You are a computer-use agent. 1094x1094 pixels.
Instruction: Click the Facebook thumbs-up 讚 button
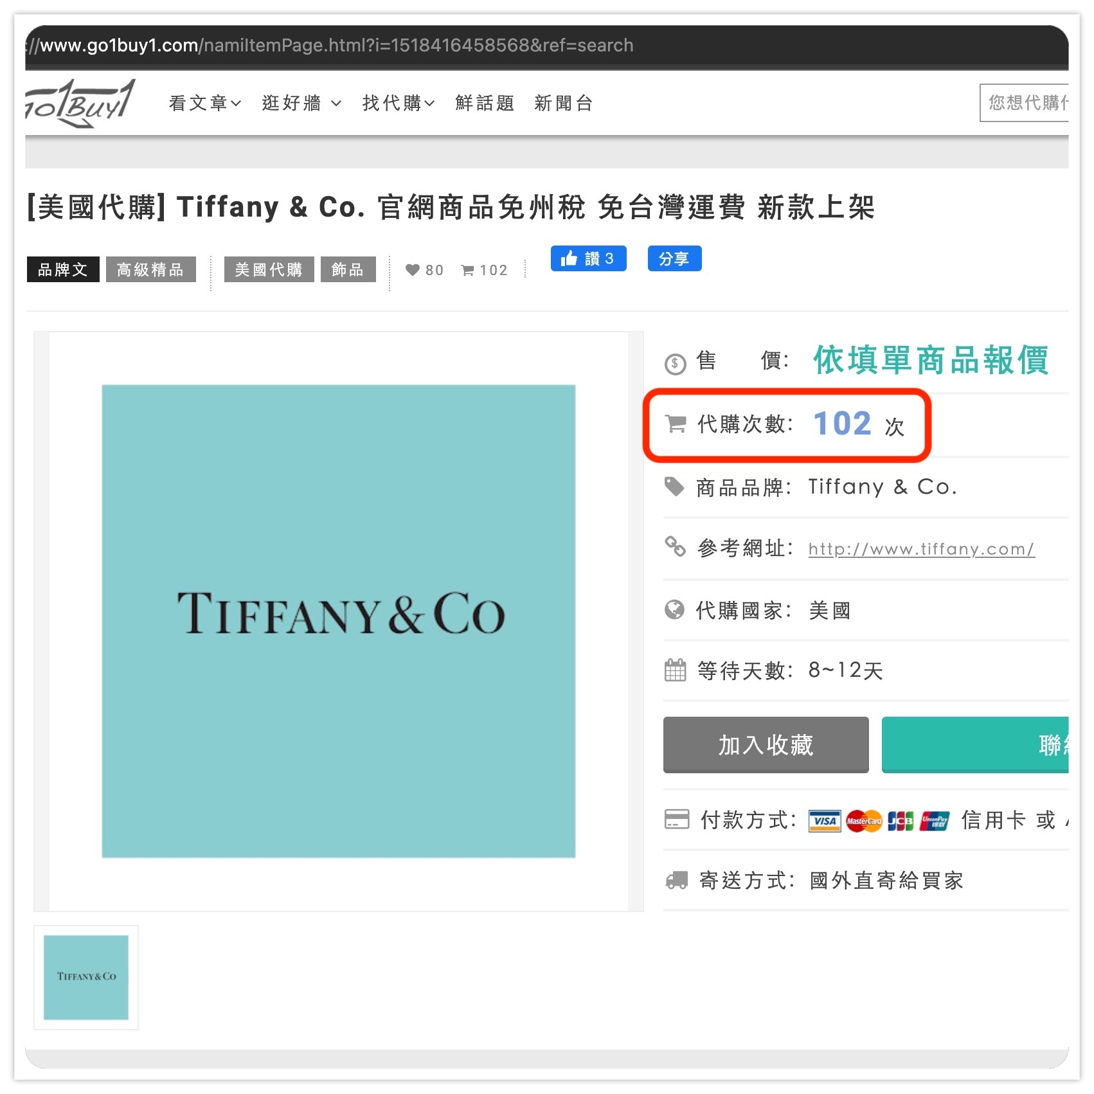(588, 258)
